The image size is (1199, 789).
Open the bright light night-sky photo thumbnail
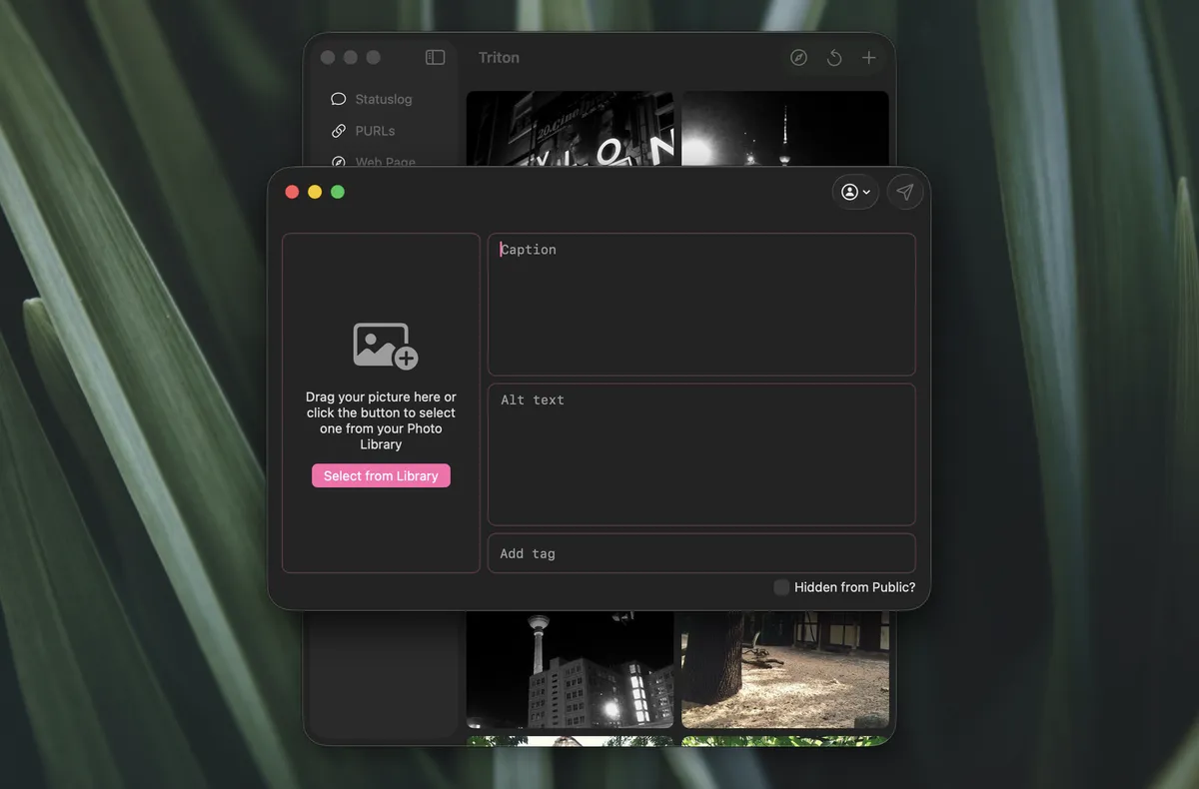click(x=785, y=129)
